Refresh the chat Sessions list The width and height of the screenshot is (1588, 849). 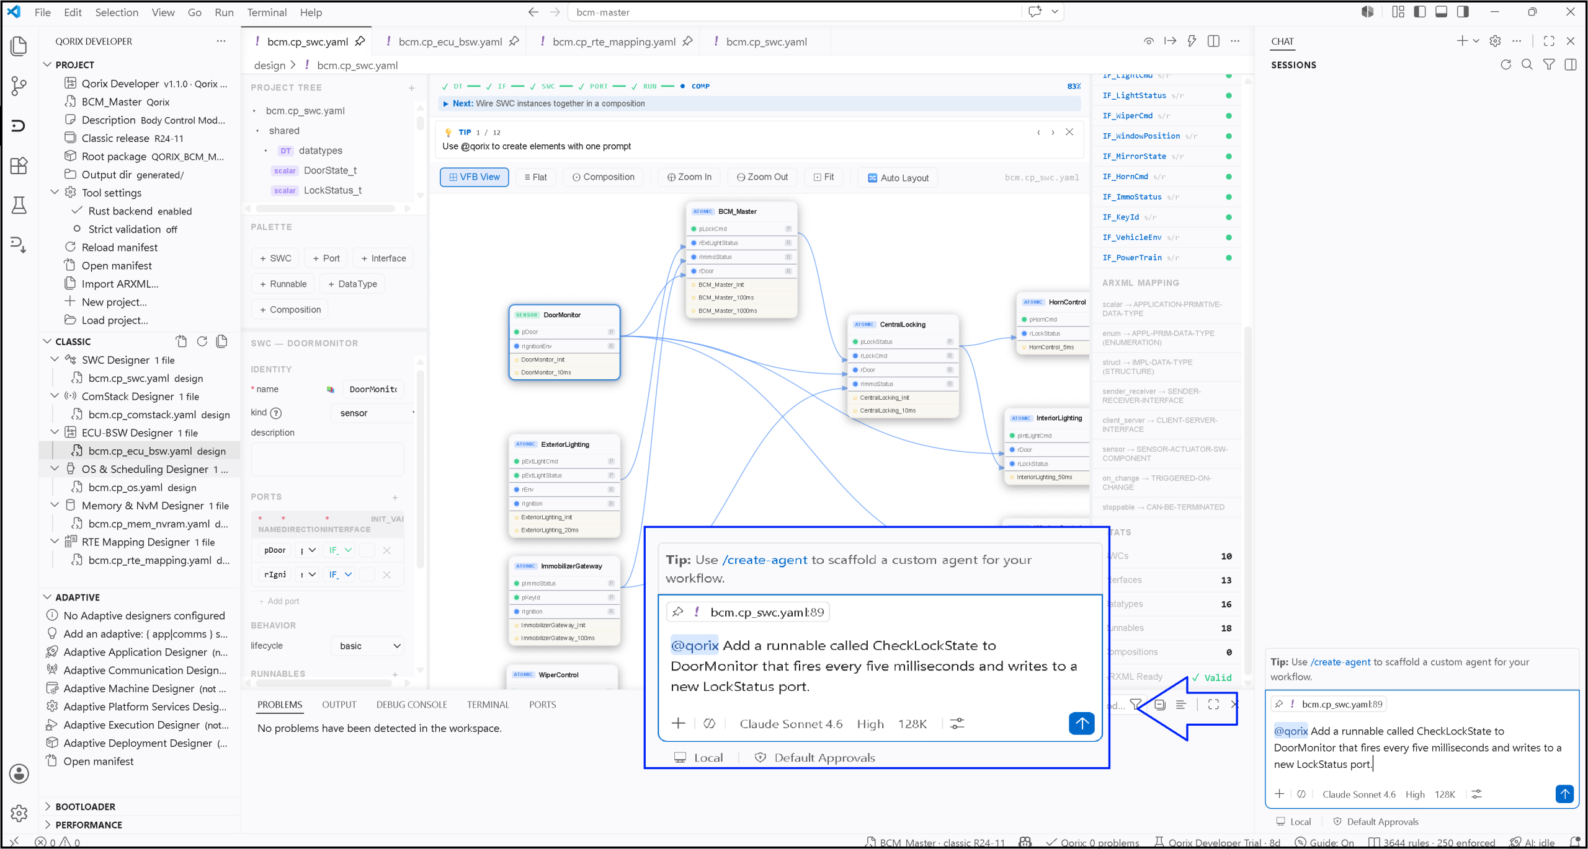pyautogui.click(x=1505, y=64)
